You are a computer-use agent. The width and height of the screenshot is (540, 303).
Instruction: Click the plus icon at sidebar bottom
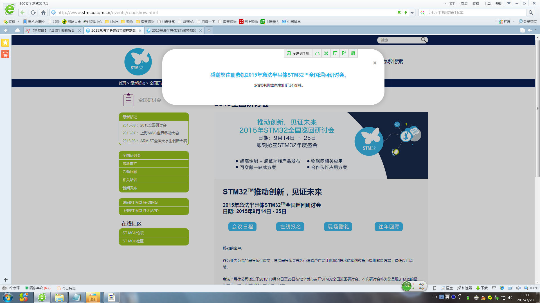6,280
